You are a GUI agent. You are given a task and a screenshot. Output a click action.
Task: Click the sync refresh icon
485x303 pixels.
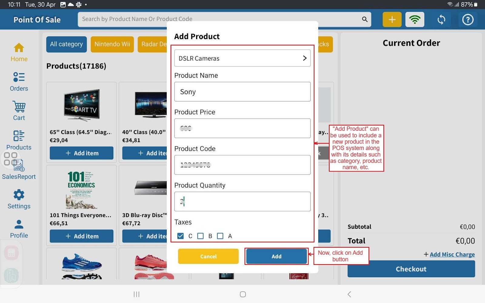pos(441,20)
